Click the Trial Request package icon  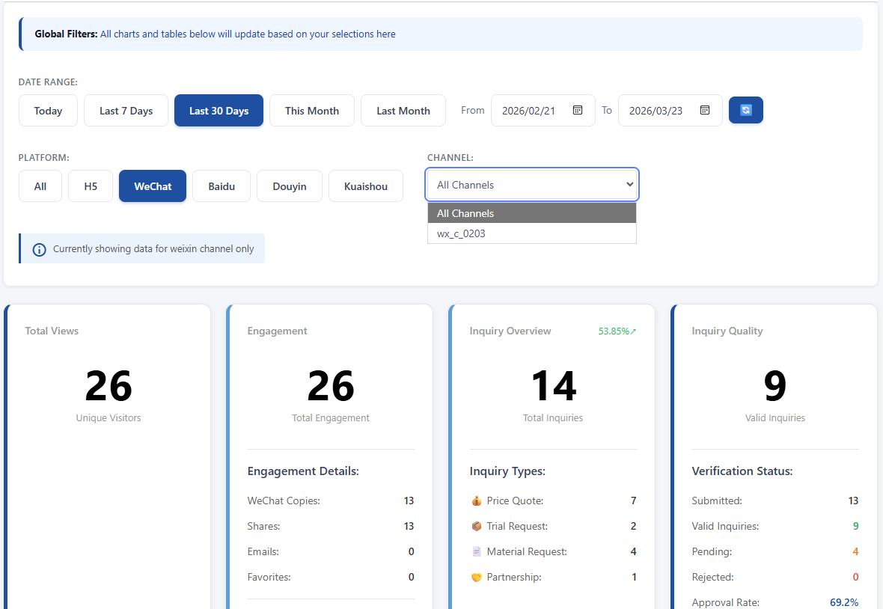coord(477,526)
